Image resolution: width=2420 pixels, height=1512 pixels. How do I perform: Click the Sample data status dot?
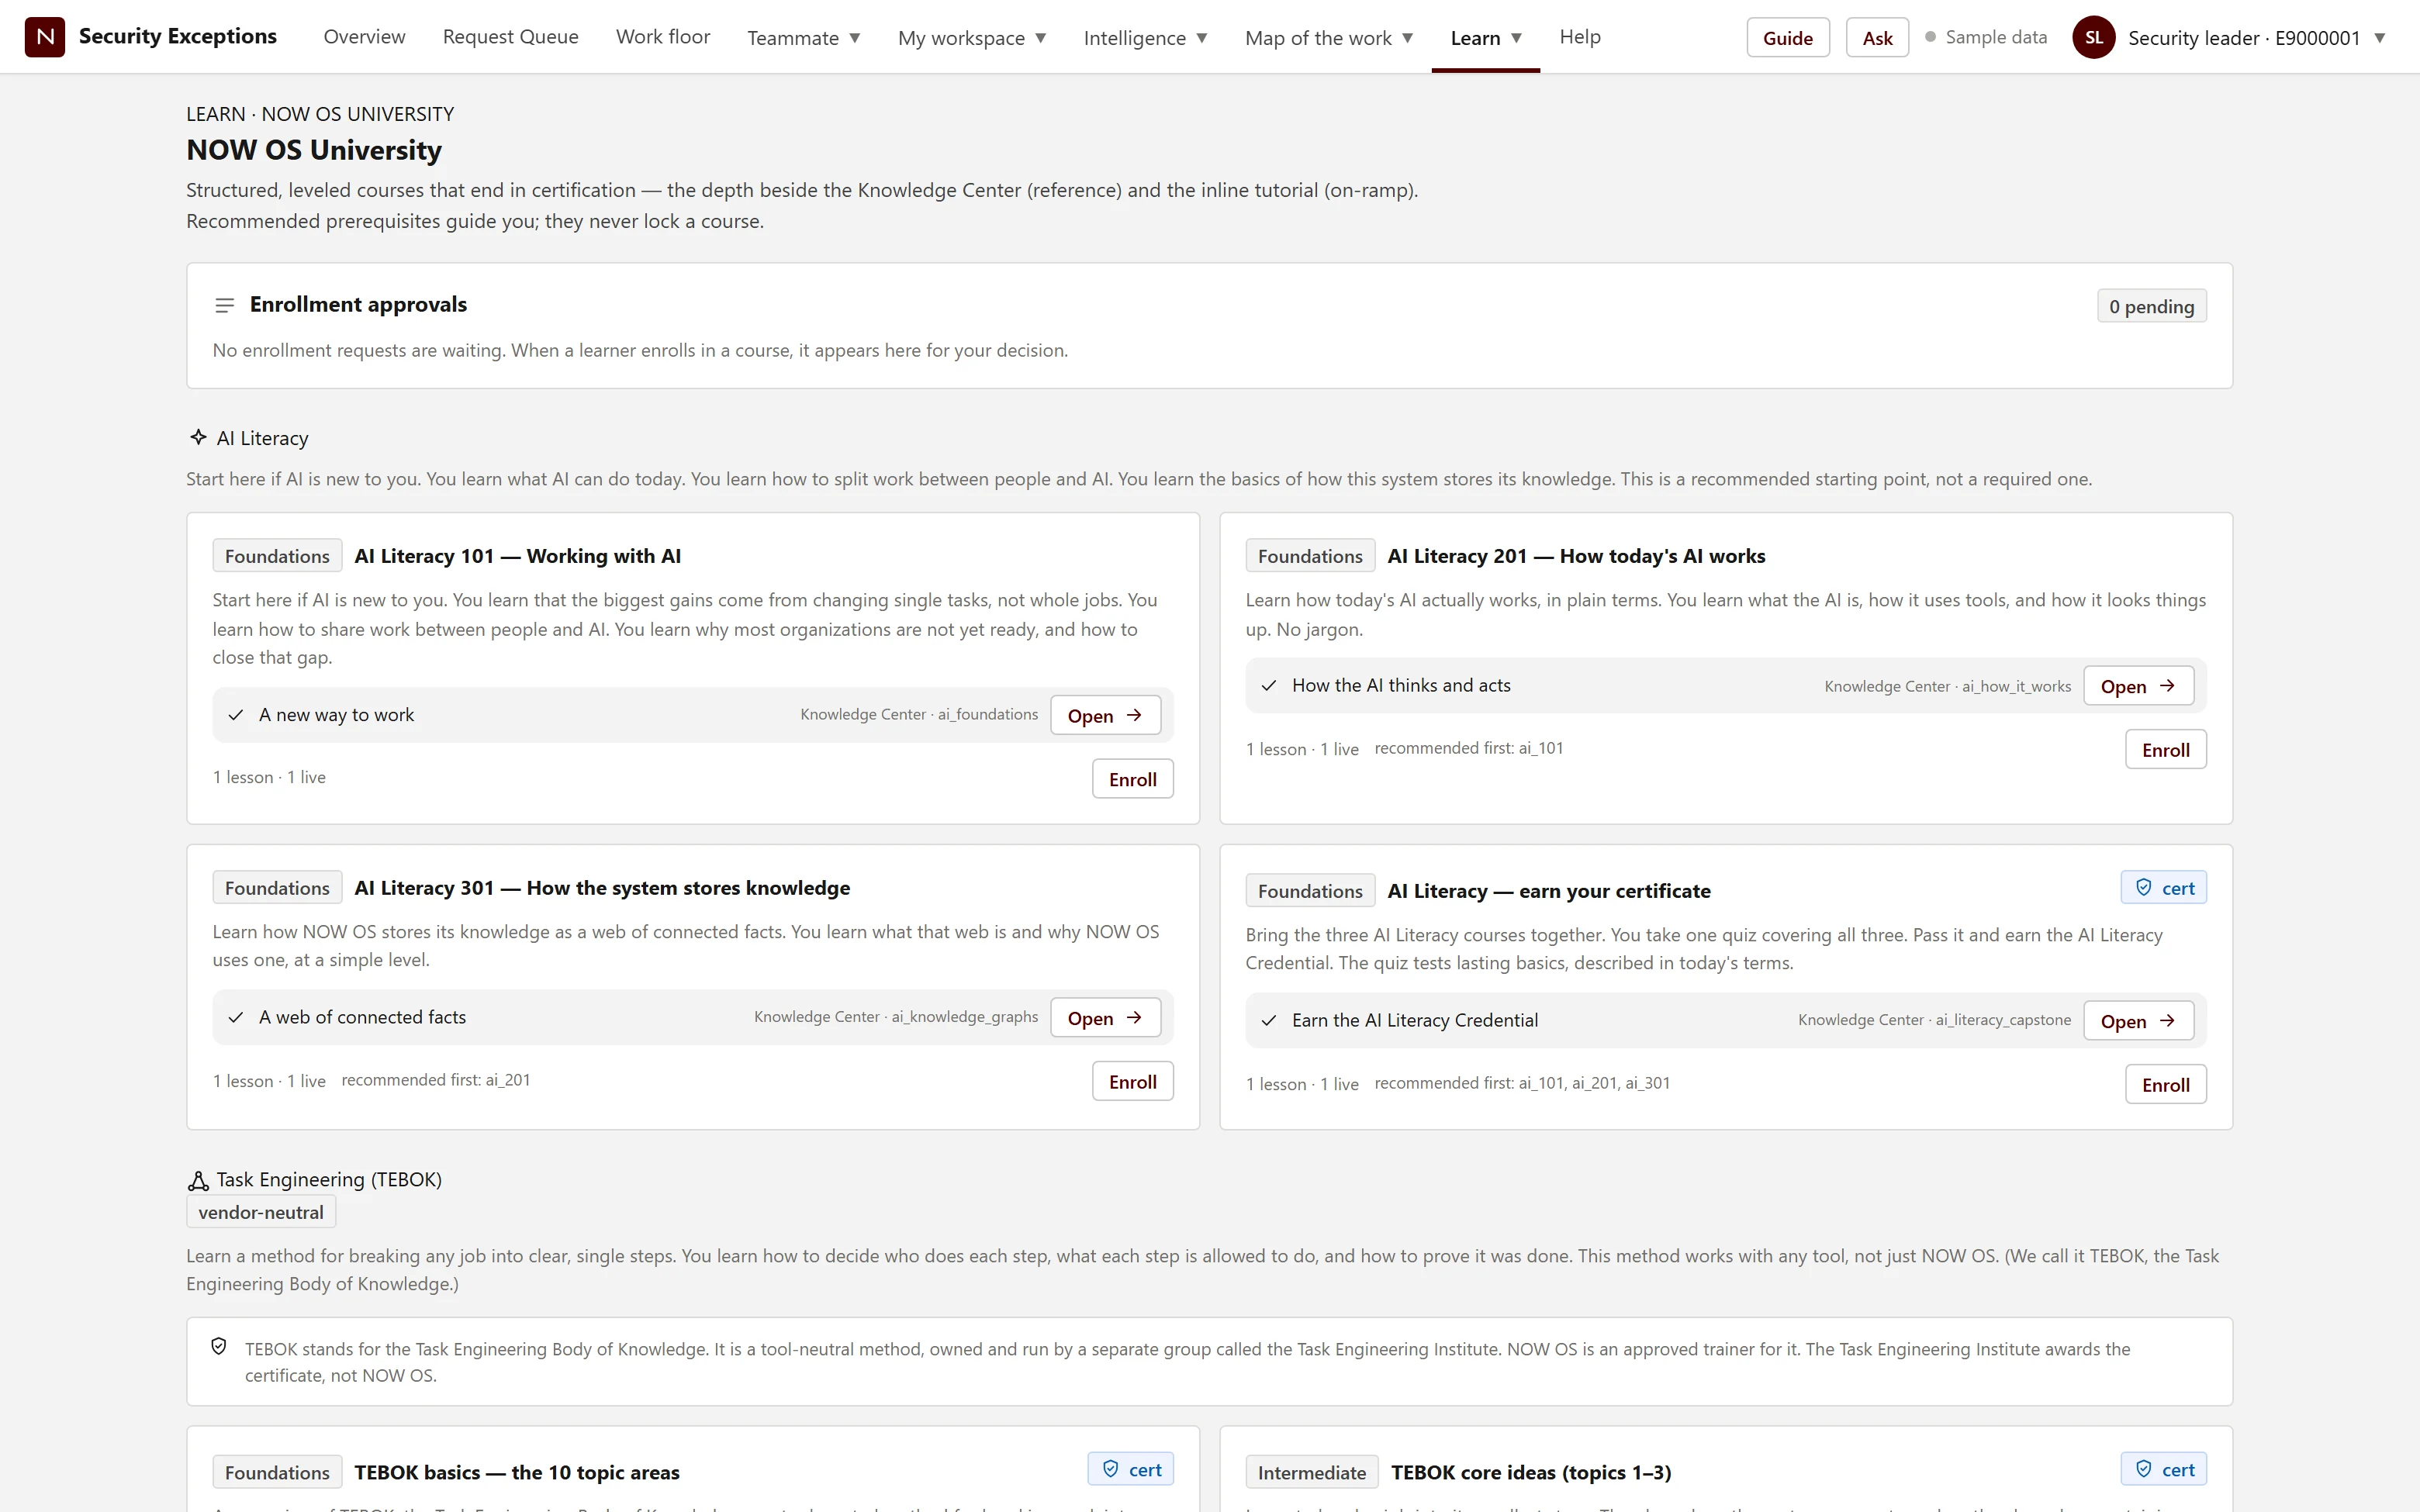[x=1930, y=37]
